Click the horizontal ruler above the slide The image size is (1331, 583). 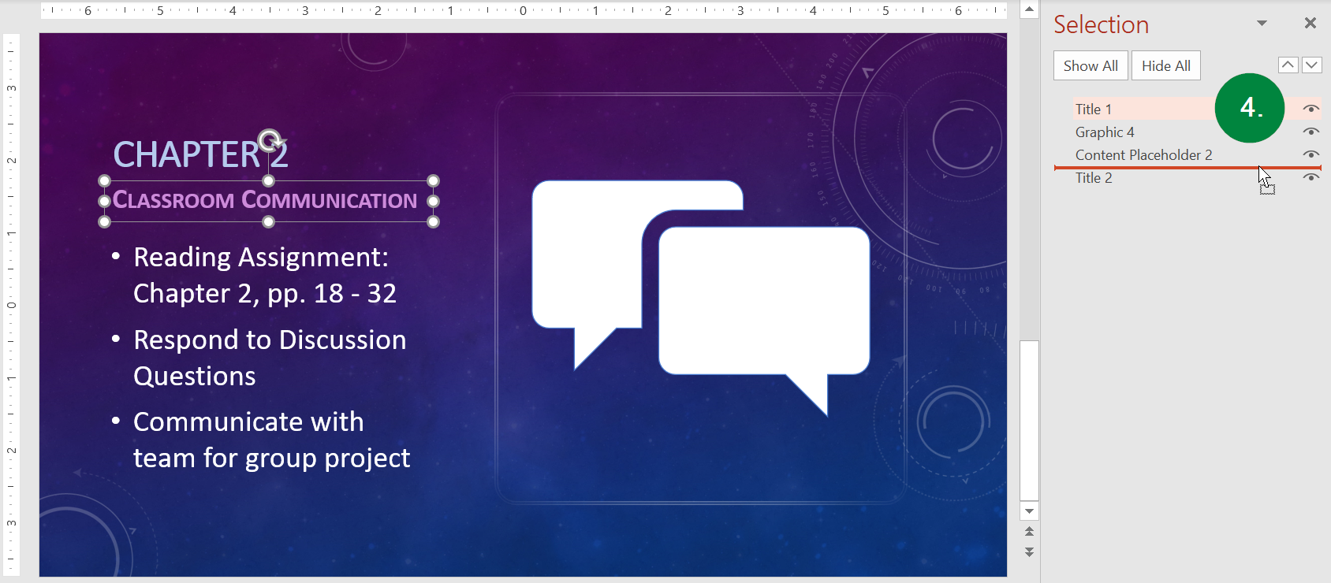pyautogui.click(x=524, y=10)
